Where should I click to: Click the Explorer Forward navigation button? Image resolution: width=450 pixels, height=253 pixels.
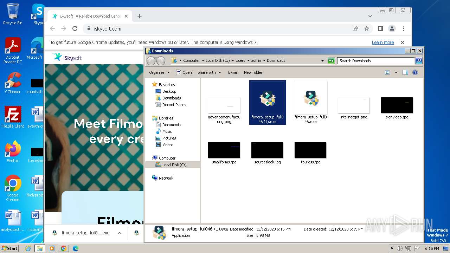coord(161,61)
